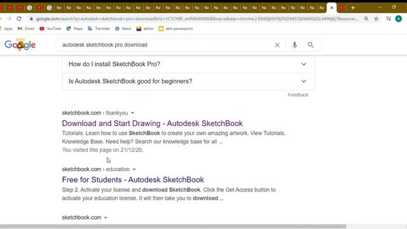This screenshot has width=407, height=229.
Task: Open Download and Start Drawing result
Action: tap(153, 123)
